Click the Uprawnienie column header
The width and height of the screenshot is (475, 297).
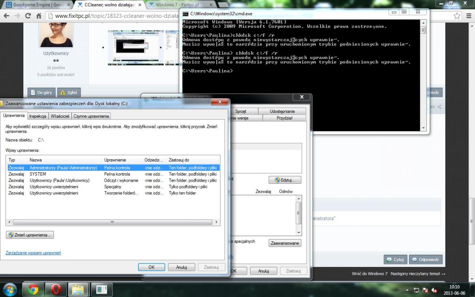[122, 160]
